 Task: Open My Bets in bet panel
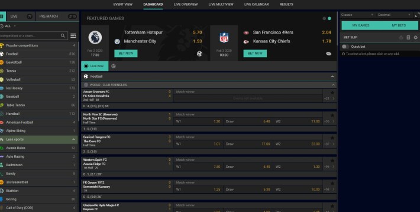click(x=399, y=25)
